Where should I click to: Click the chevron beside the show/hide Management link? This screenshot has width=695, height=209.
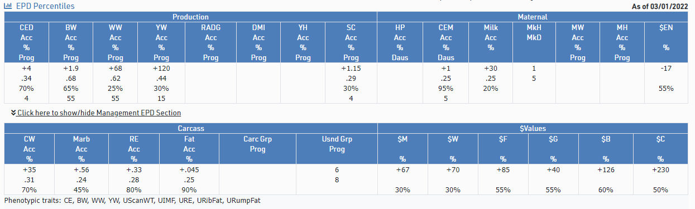(x=13, y=113)
